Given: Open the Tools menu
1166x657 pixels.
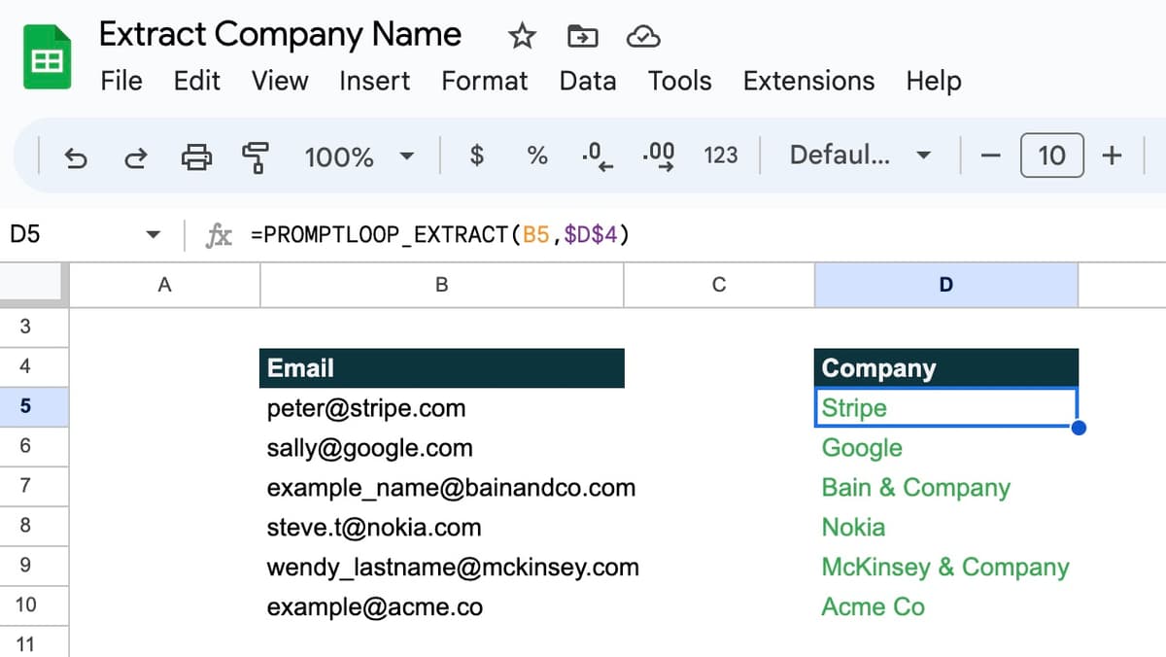Looking at the screenshot, I should pos(680,81).
